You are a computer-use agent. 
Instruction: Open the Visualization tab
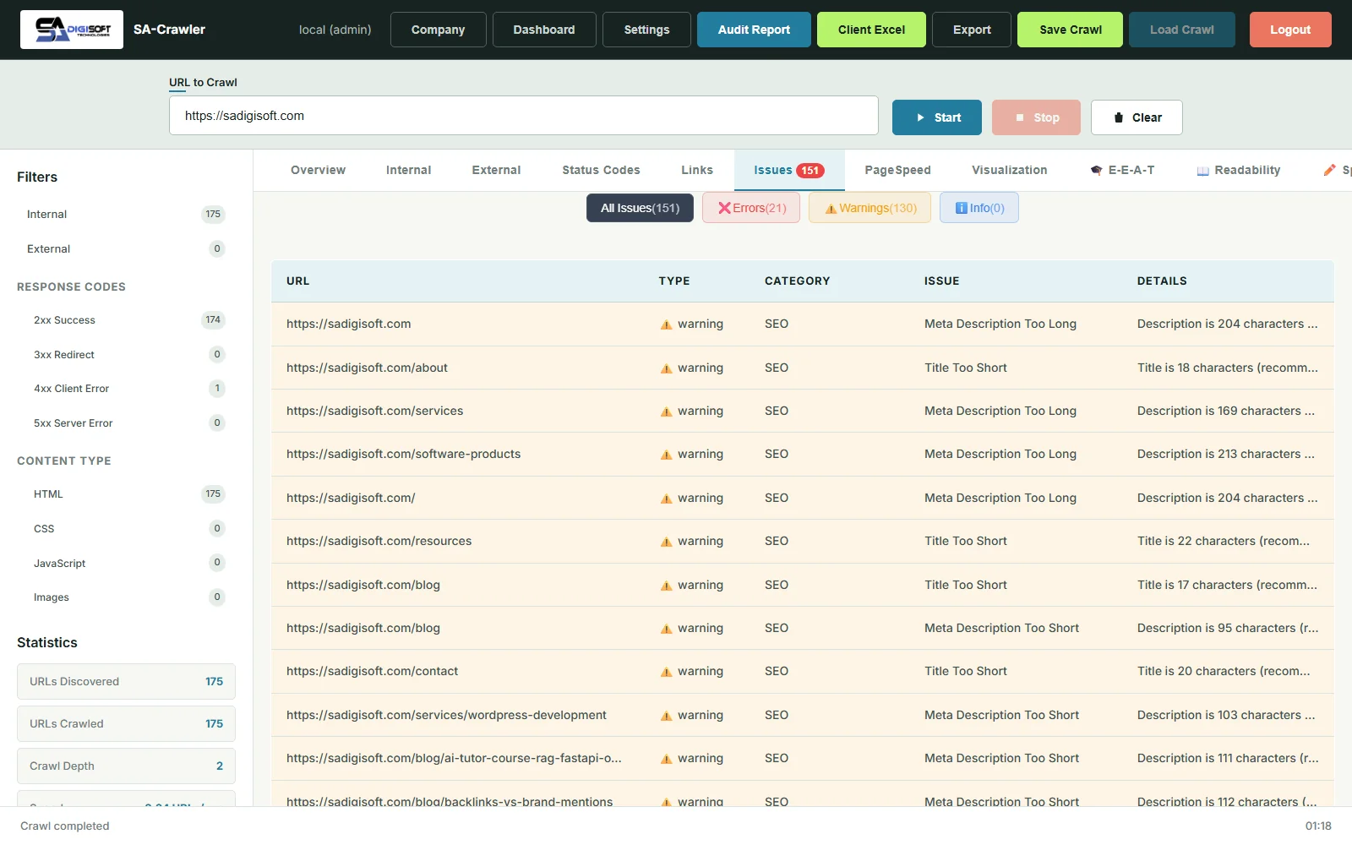(1009, 170)
